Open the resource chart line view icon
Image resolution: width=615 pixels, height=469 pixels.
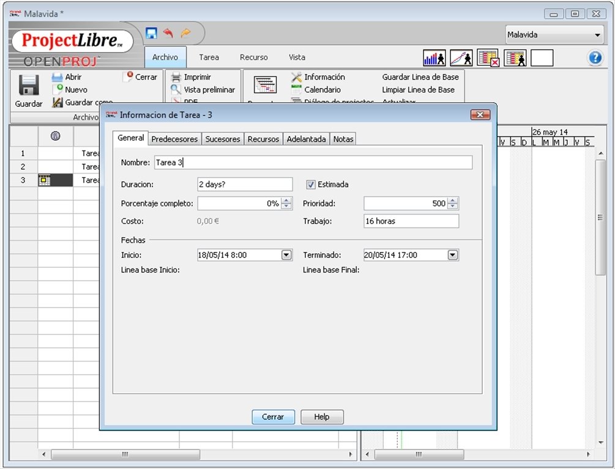tap(461, 58)
